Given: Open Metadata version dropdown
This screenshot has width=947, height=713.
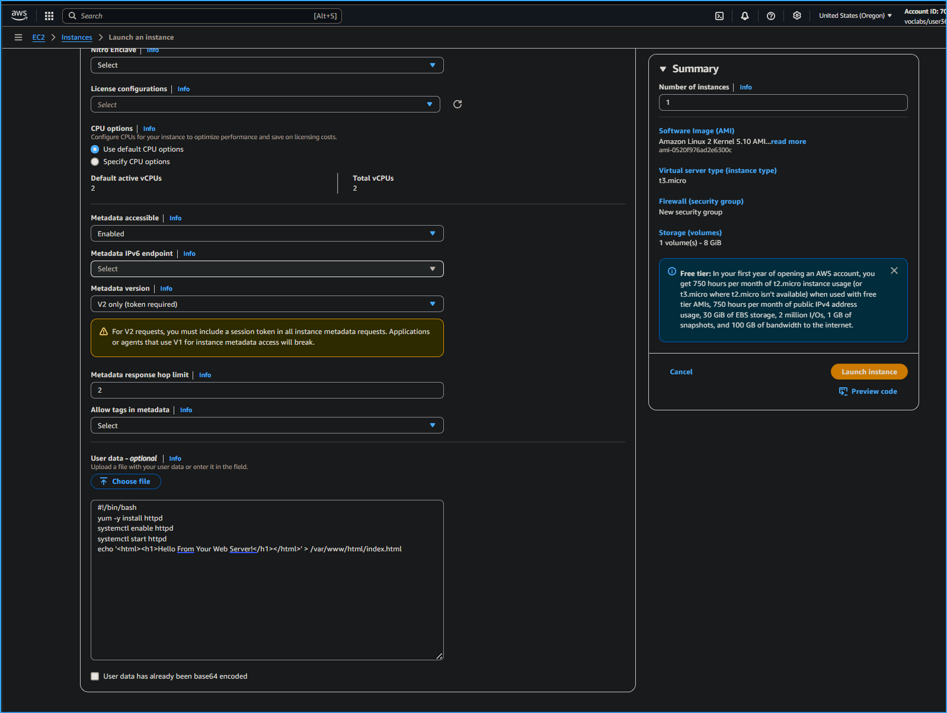Looking at the screenshot, I should [x=267, y=304].
